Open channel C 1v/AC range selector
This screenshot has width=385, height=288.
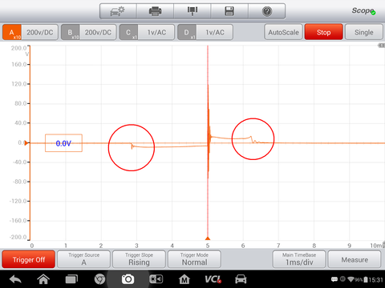click(x=156, y=32)
